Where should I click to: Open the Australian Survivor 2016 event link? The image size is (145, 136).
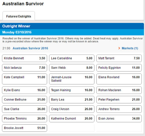[30, 48]
